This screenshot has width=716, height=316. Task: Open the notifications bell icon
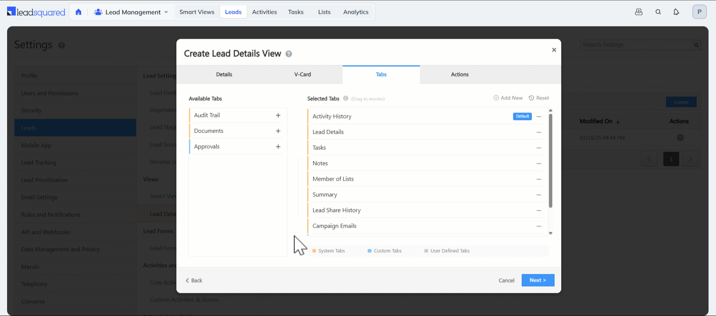click(676, 12)
